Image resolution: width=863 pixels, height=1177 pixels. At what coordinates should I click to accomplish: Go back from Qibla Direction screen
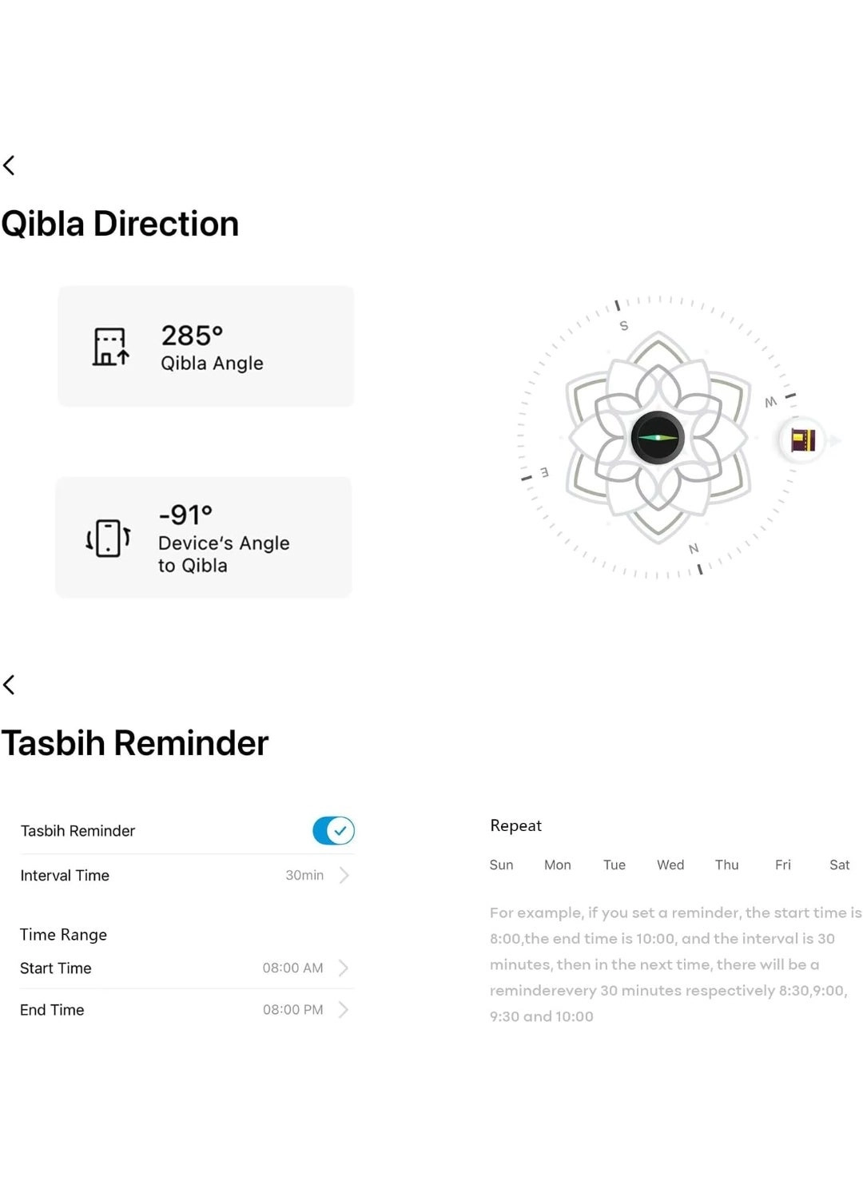(10, 165)
